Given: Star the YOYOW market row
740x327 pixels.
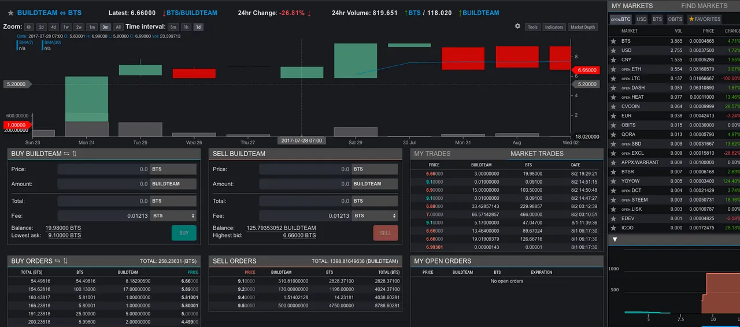Looking at the screenshot, I should (x=613, y=181).
